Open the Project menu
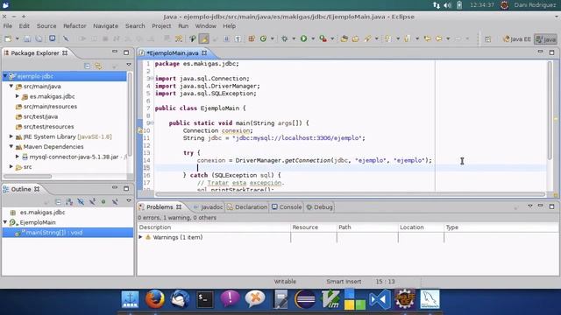This screenshot has width=561, height=315. [161, 25]
